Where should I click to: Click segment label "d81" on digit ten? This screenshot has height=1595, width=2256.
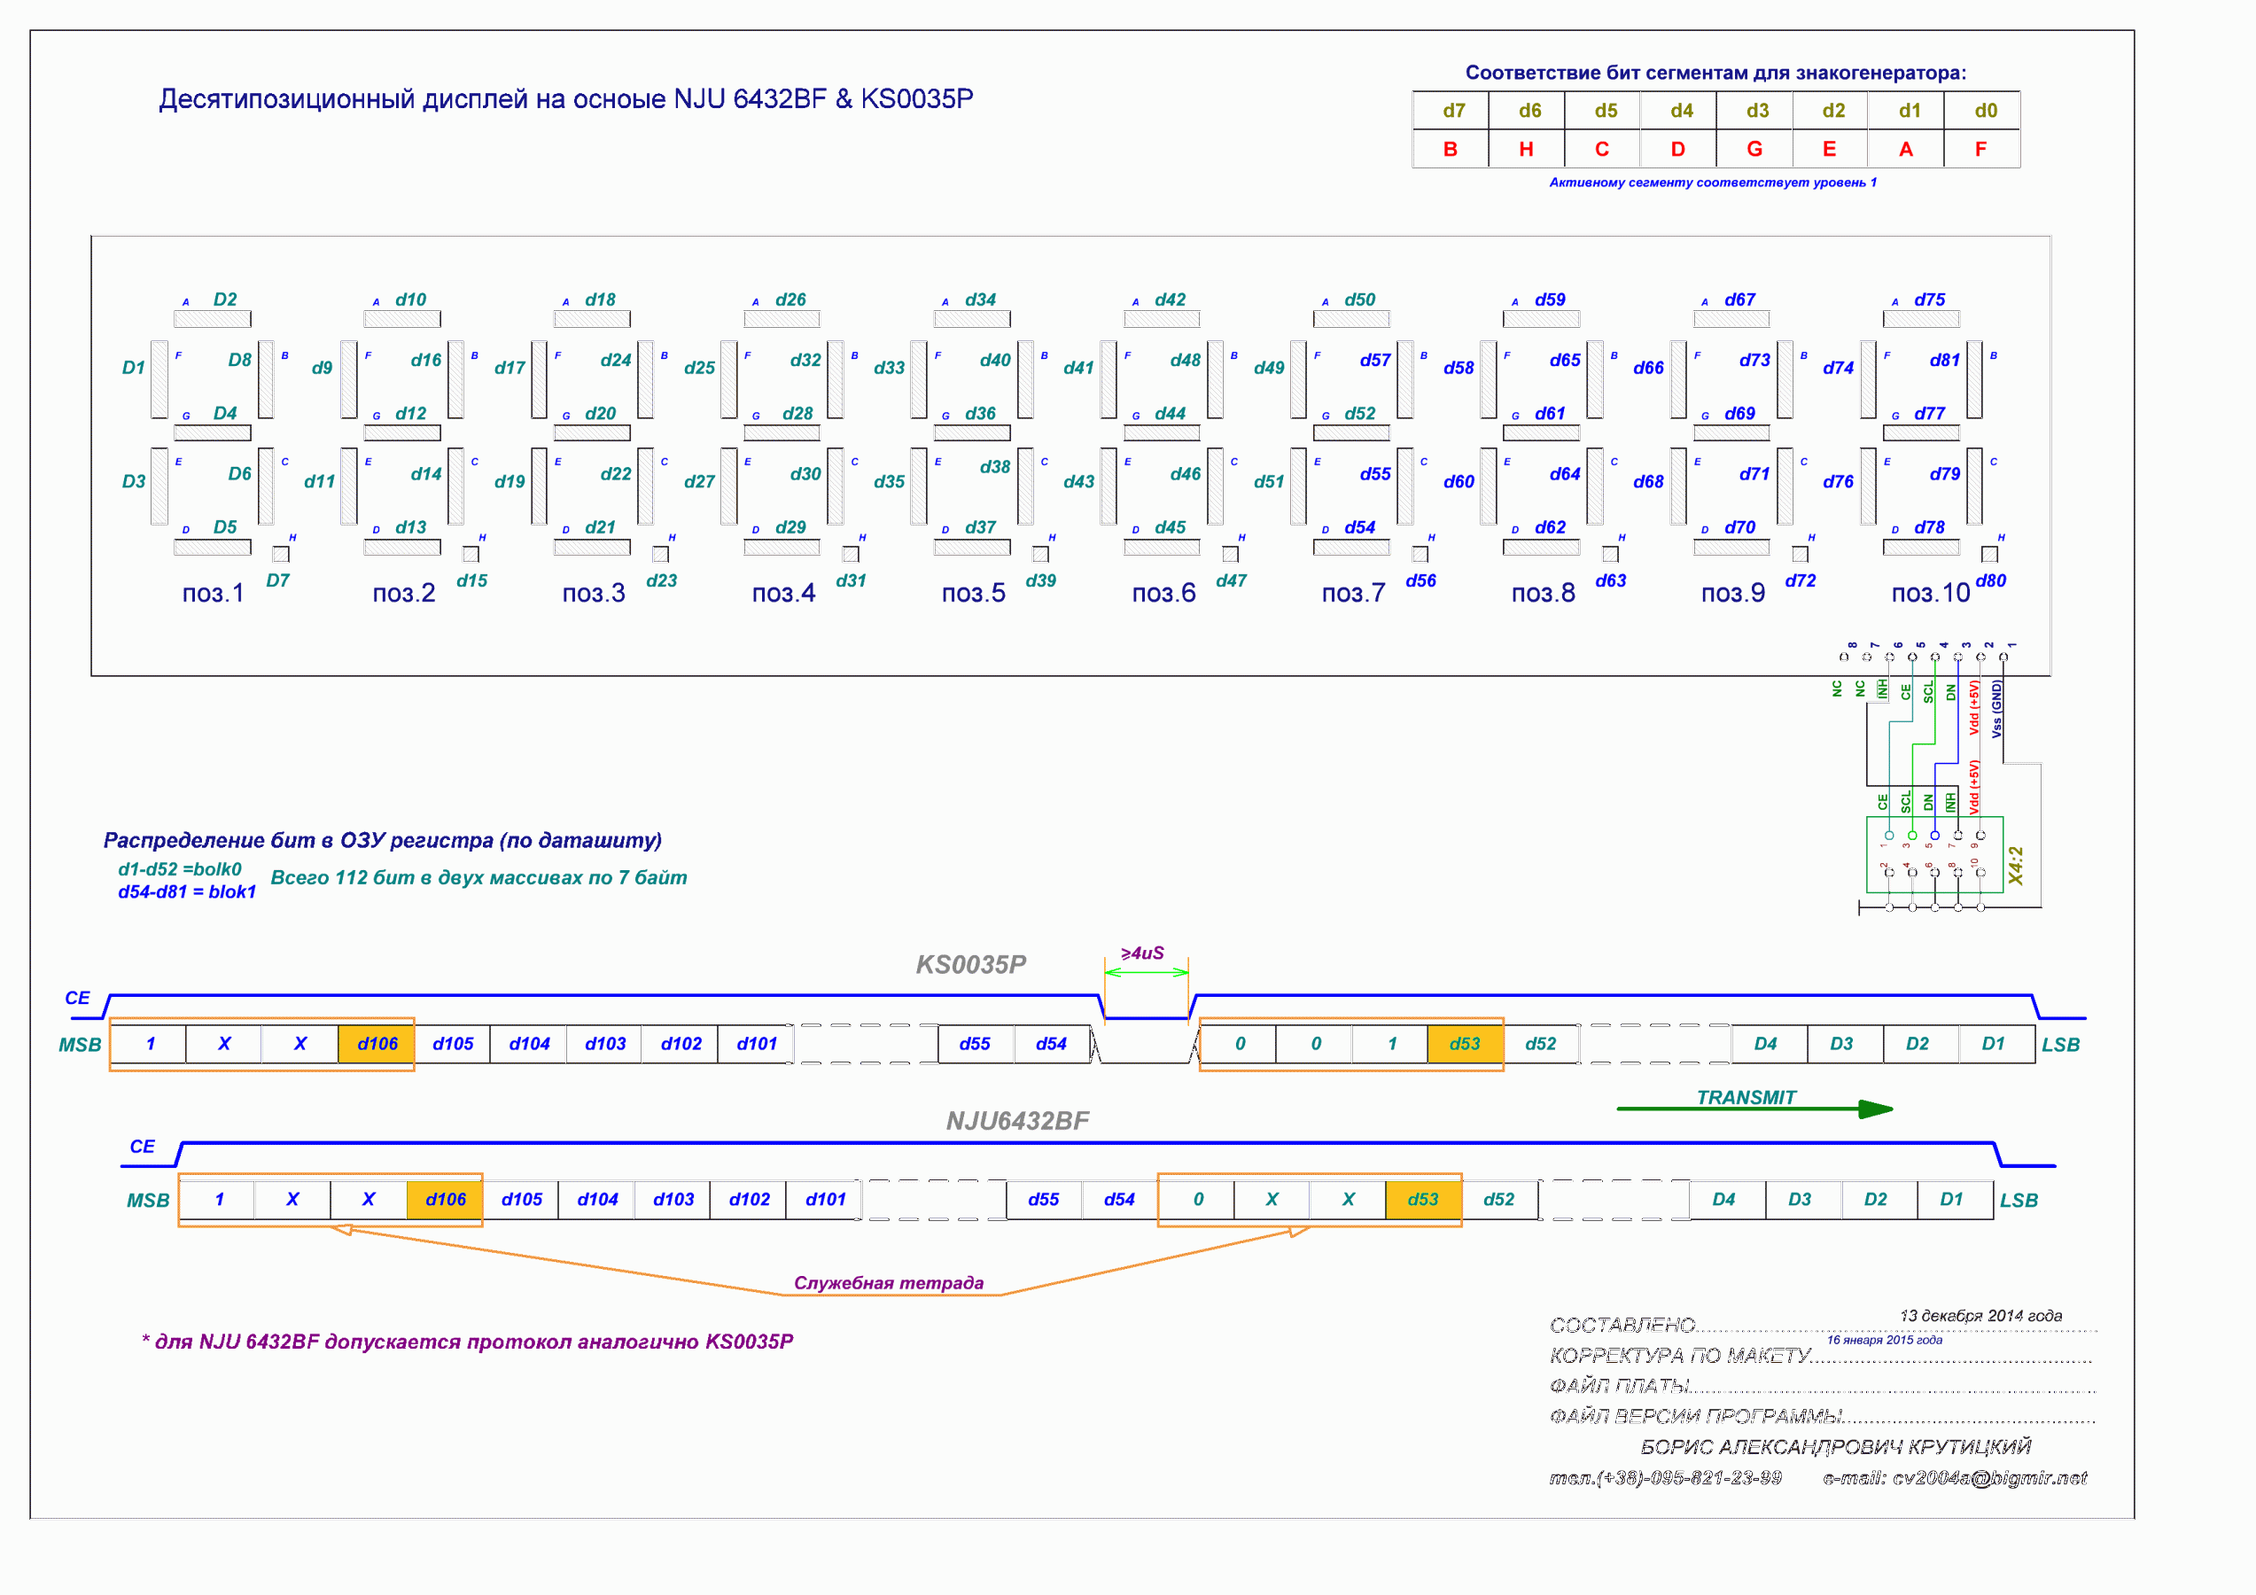click(1944, 361)
